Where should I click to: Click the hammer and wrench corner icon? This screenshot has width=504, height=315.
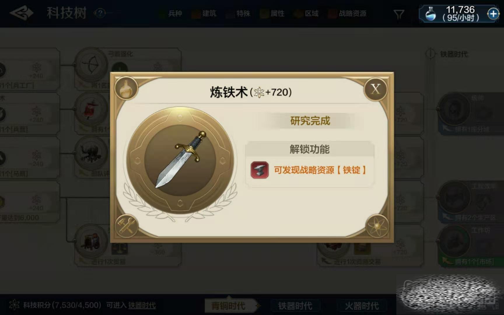(126, 225)
